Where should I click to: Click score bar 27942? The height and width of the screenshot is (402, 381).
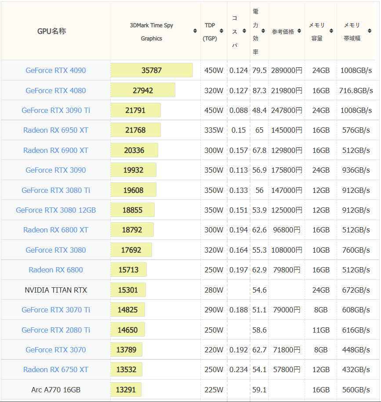point(143,90)
